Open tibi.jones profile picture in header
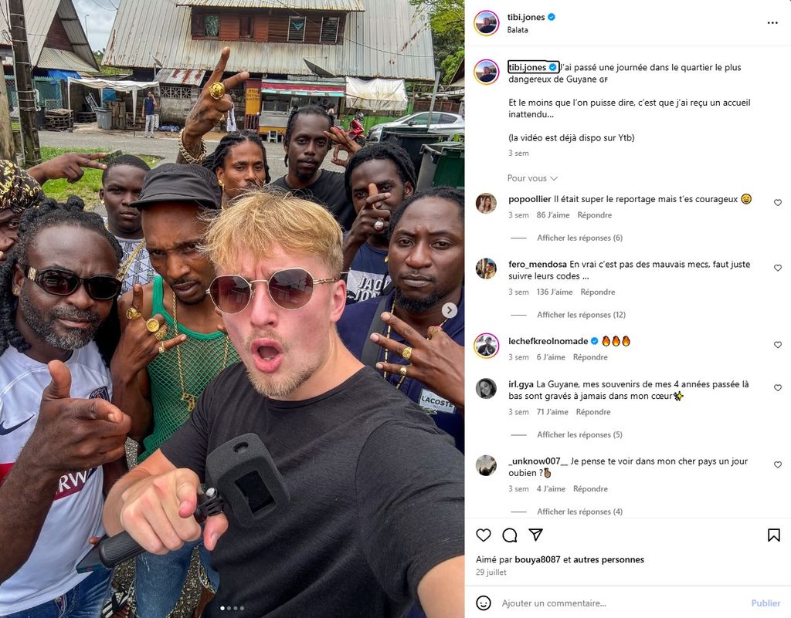This screenshot has width=791, height=618. [x=487, y=23]
